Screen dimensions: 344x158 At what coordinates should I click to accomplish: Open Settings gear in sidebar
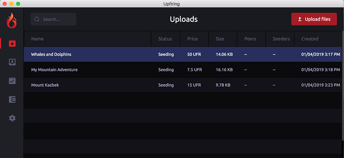click(12, 118)
